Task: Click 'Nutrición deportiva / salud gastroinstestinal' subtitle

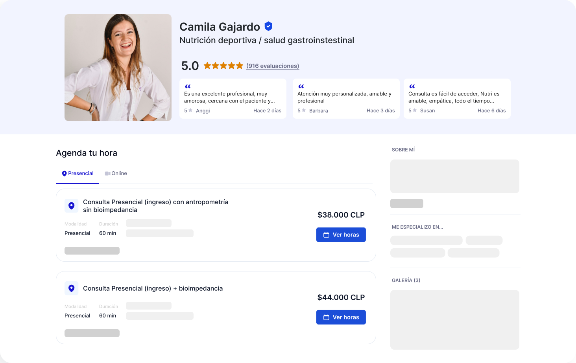Action: 267,40
